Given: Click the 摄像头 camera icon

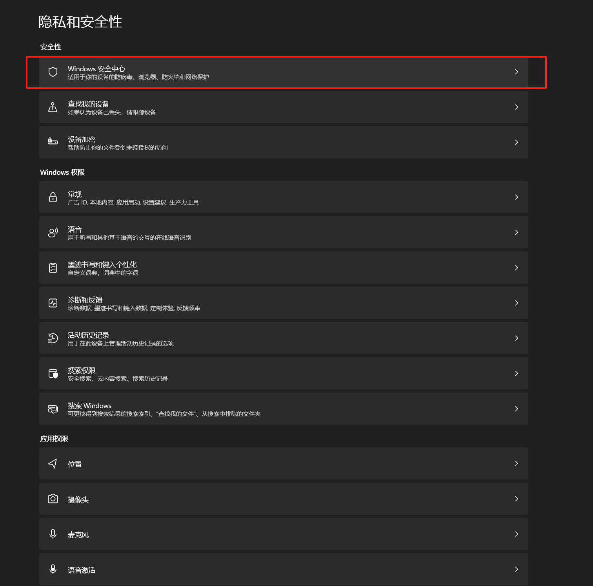Looking at the screenshot, I should pos(53,499).
